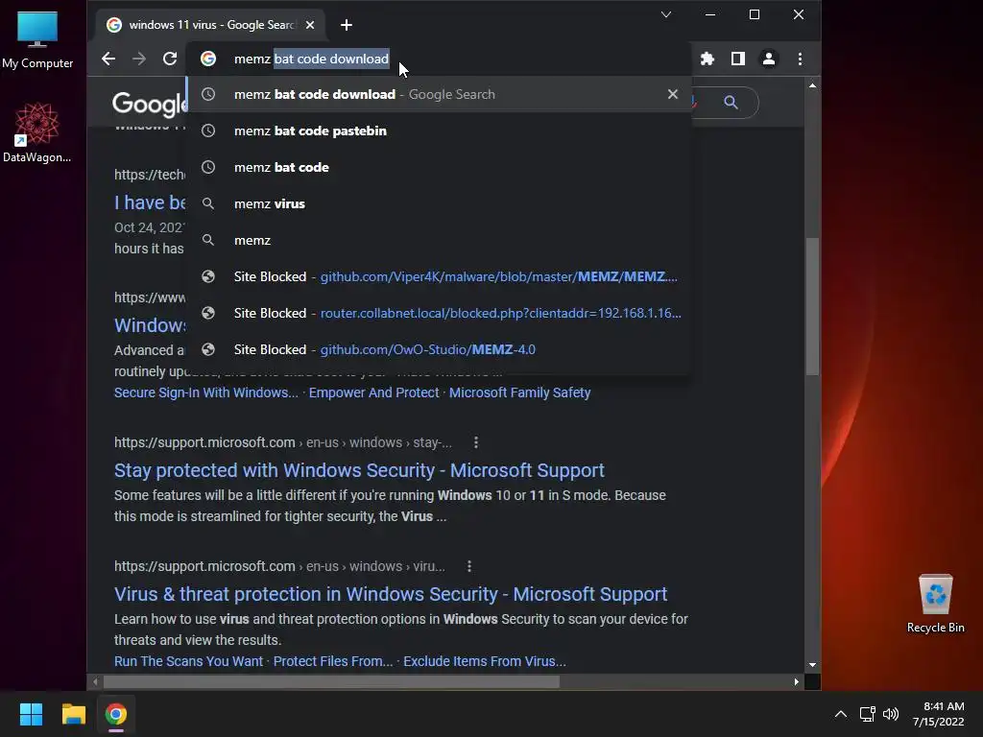This screenshot has height=737, width=983.
Task: Select the My Computer desktop icon
Action: pyautogui.click(x=37, y=39)
